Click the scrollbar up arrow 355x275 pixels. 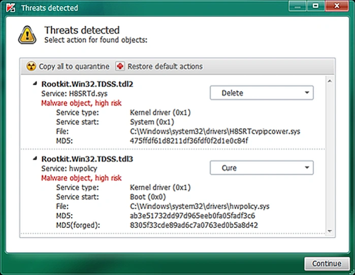coord(330,81)
